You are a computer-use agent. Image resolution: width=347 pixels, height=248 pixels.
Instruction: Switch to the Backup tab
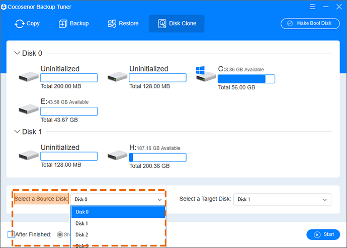[x=74, y=24]
